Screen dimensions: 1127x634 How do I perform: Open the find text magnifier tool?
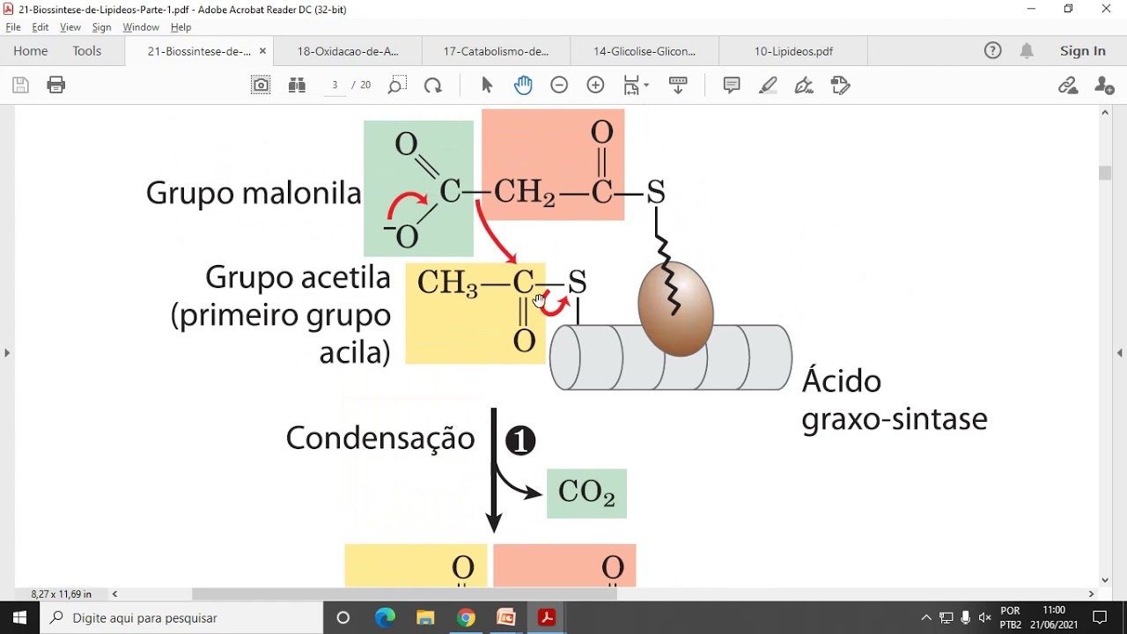[397, 85]
